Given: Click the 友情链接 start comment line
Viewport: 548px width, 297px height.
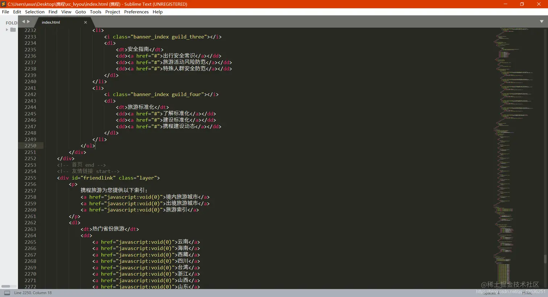Looking at the screenshot, I should tap(88, 171).
